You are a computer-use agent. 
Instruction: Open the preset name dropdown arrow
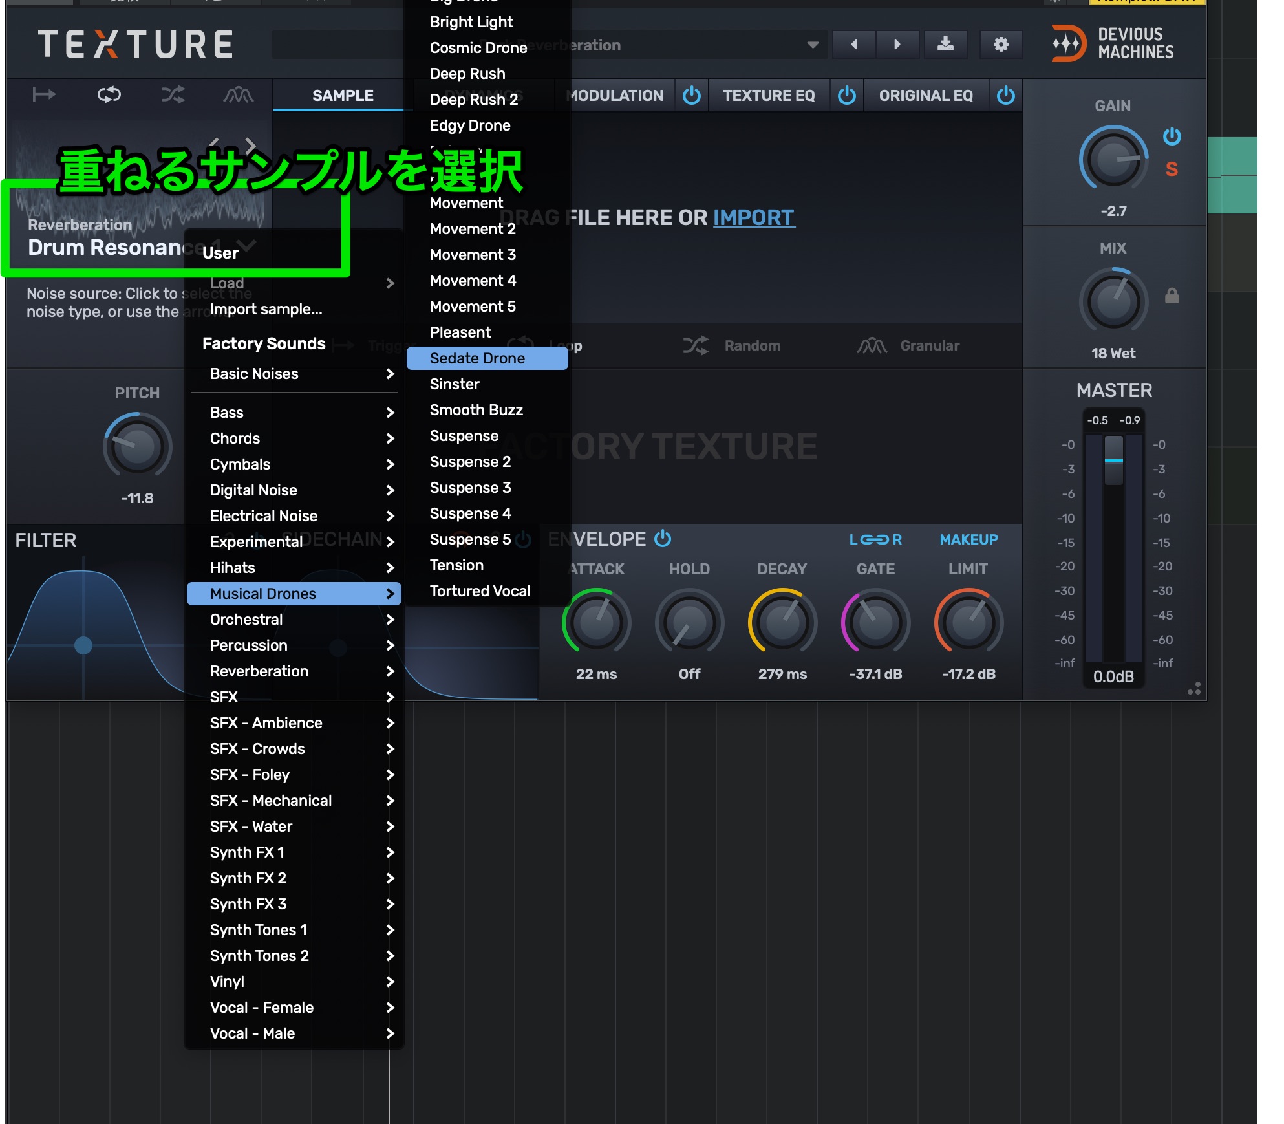tap(813, 45)
